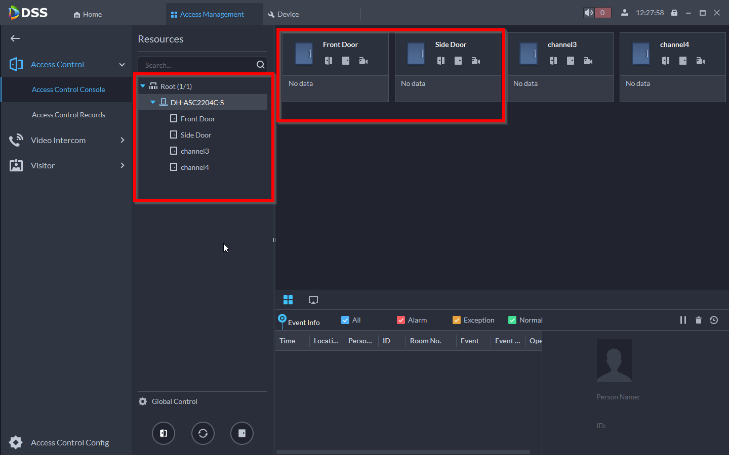Screen dimensions: 729x455
Task: Pause event refreshing with the pause icon
Action: [x=683, y=320]
